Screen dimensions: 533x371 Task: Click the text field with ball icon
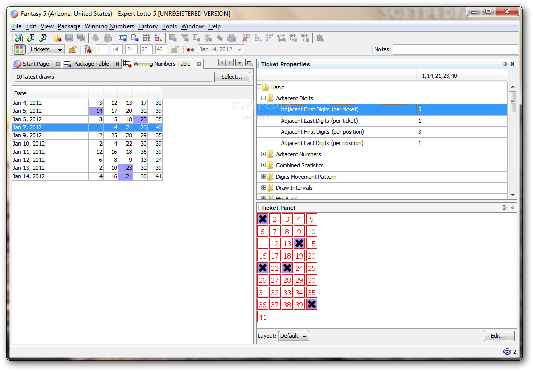123,38
